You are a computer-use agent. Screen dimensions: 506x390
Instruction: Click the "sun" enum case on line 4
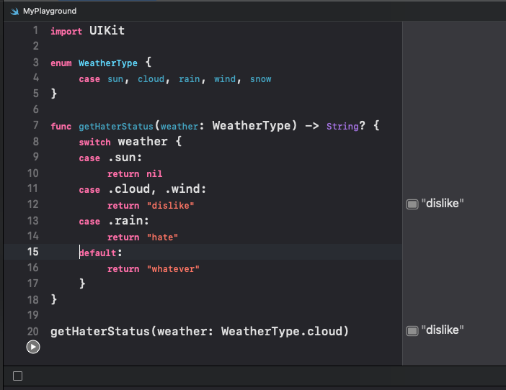(115, 79)
